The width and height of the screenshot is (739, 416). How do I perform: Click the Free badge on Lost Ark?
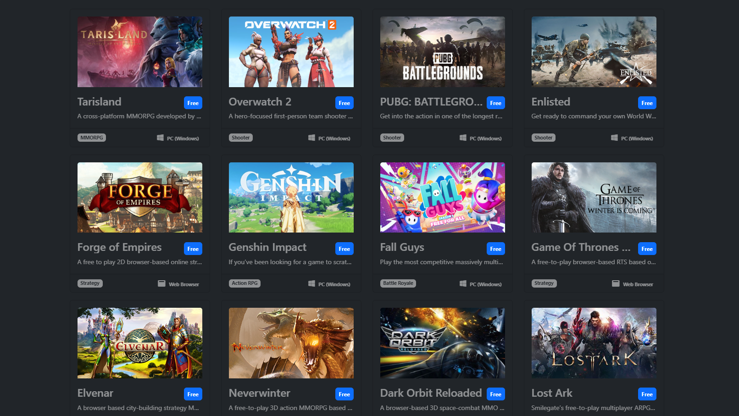(647, 394)
